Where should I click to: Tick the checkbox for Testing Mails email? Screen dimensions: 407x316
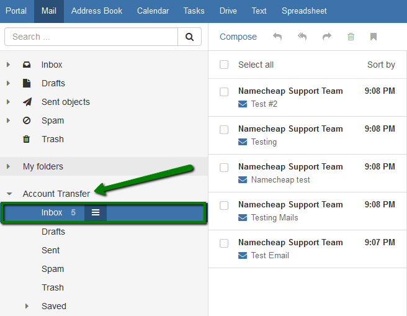click(x=224, y=205)
